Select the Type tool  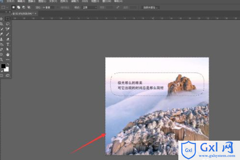[7, 44]
